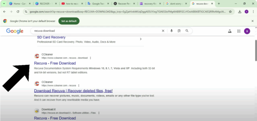The height and width of the screenshot is (121, 257).
Task: View site information icon in address bar
Action: tap(26, 11)
